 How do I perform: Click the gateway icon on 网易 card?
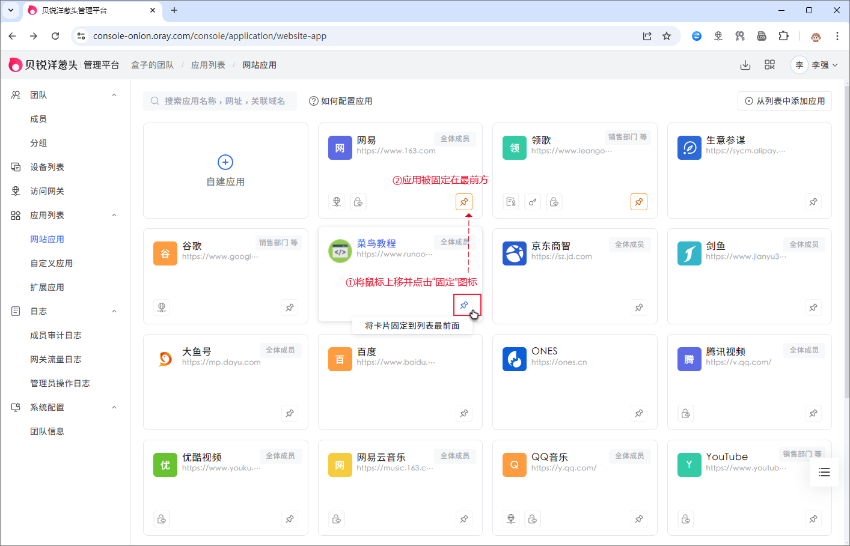[337, 202]
